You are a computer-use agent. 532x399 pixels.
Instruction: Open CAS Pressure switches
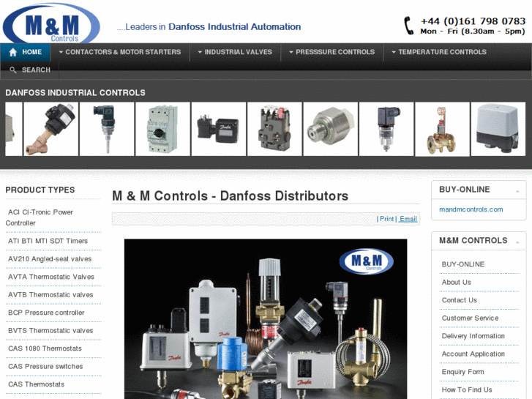tap(45, 367)
